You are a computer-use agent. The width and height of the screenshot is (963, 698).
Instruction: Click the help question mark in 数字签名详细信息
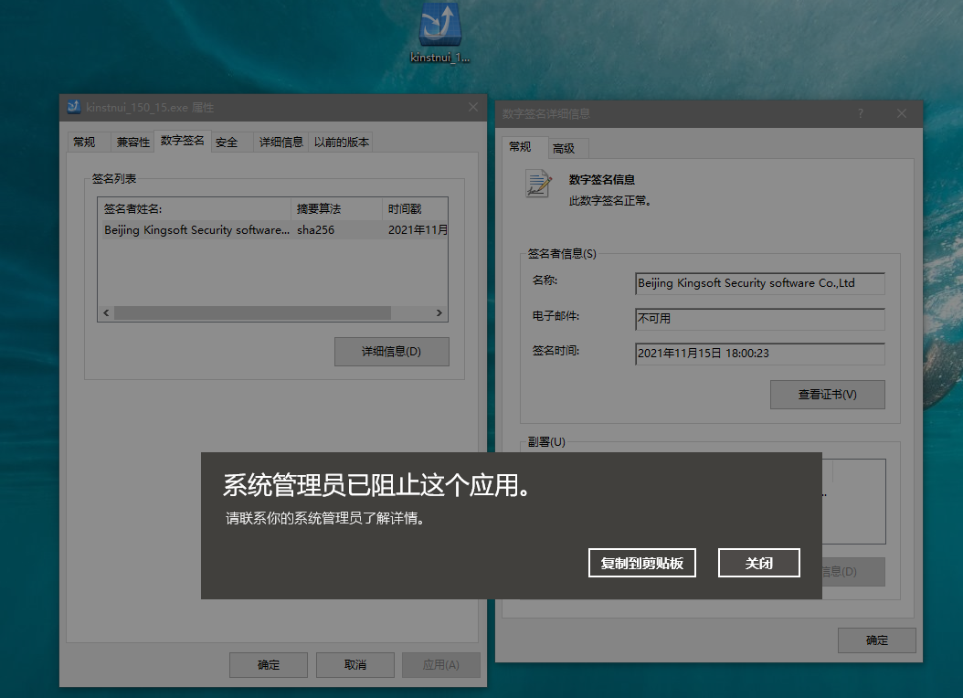click(x=860, y=113)
